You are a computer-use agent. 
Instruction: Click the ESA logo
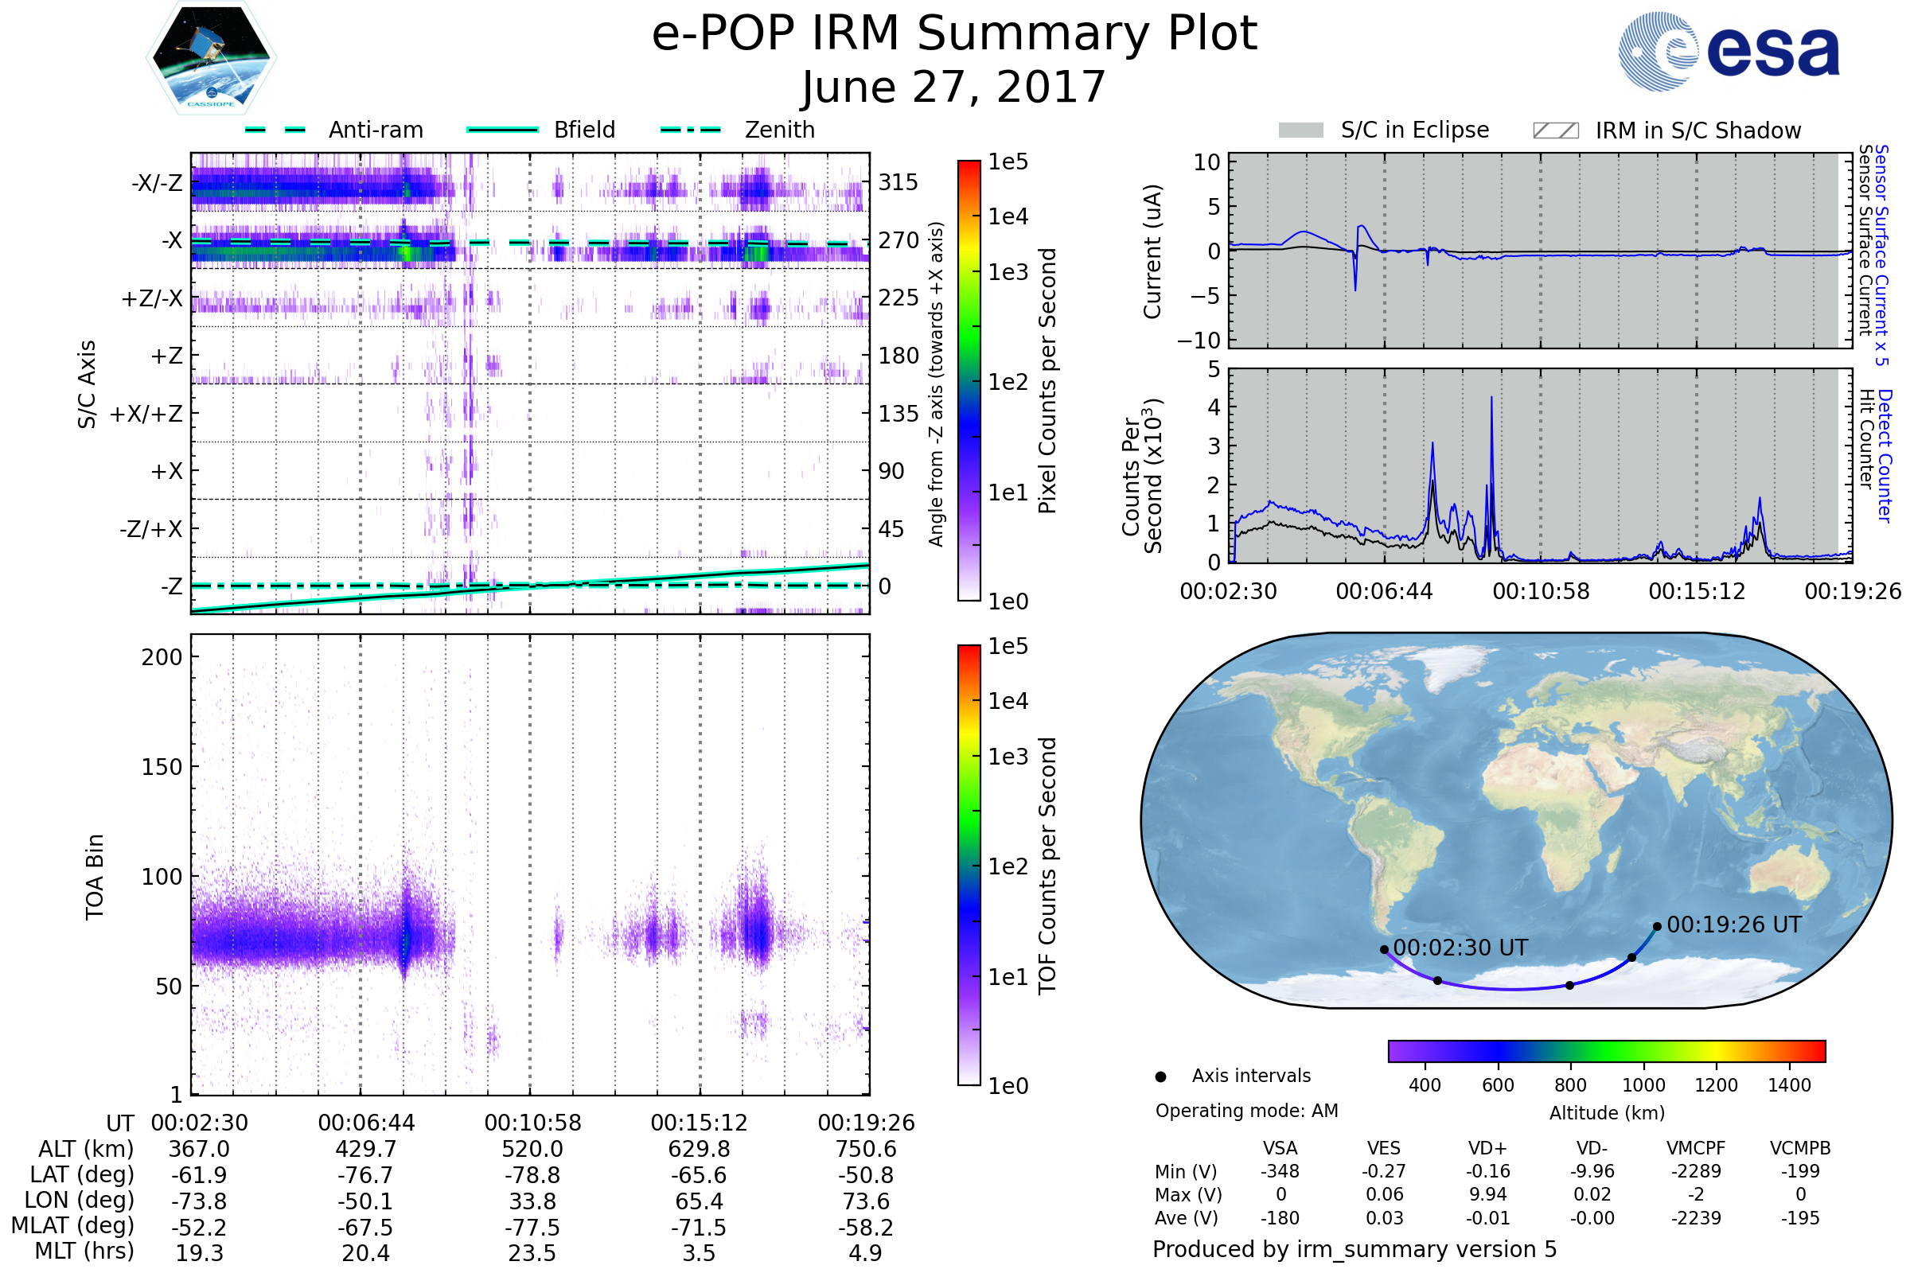pos(1728,50)
